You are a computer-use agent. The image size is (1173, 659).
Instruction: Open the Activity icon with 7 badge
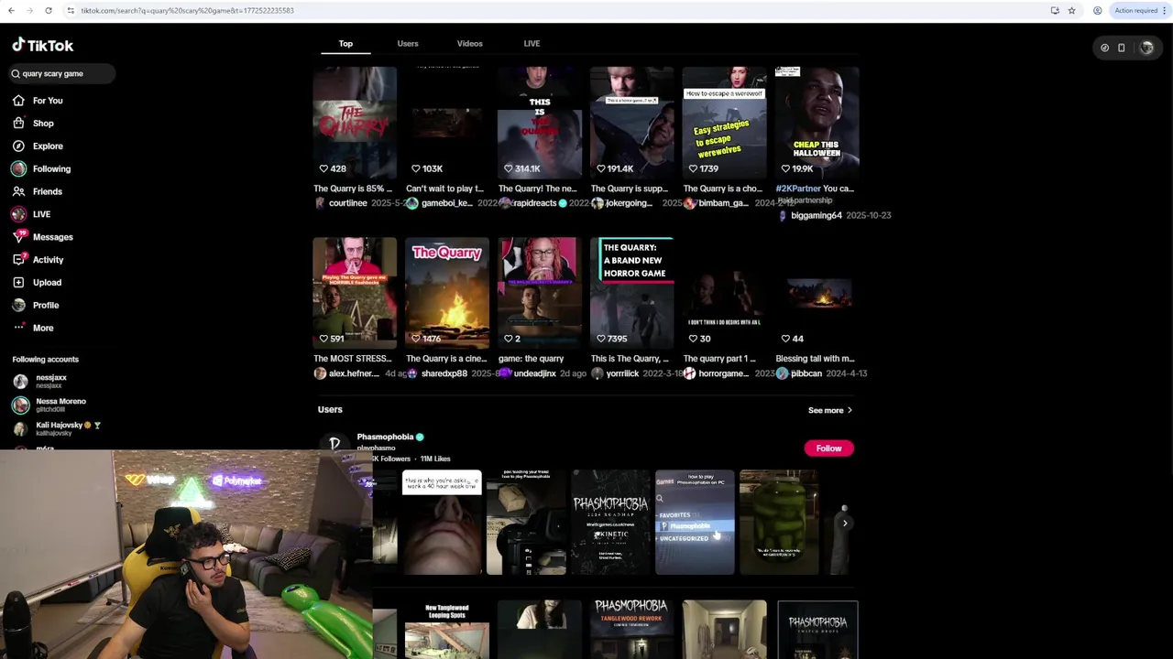coord(18,260)
